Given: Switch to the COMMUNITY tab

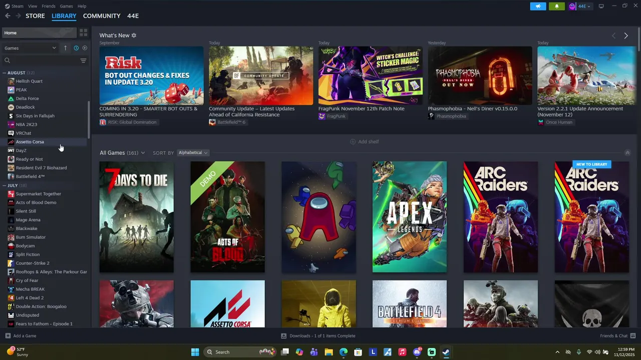Looking at the screenshot, I should (102, 16).
